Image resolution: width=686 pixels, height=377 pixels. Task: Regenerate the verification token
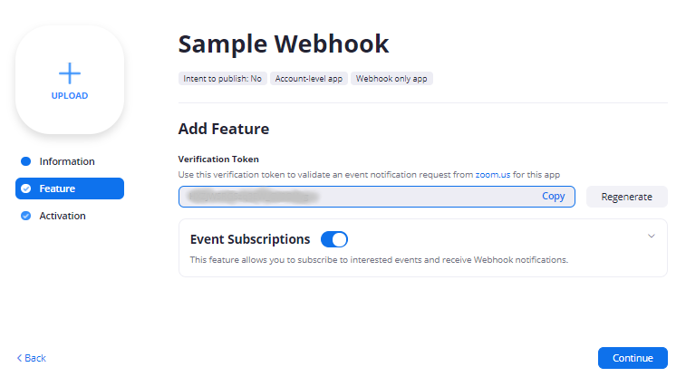tap(626, 196)
